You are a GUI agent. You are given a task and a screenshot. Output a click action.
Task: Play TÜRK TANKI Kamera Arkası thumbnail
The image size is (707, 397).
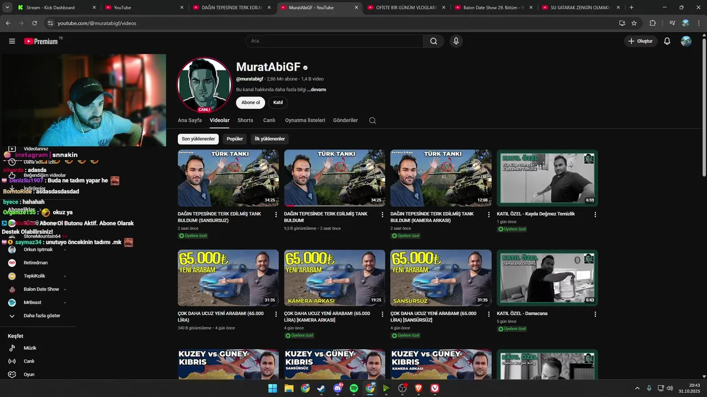441,178
